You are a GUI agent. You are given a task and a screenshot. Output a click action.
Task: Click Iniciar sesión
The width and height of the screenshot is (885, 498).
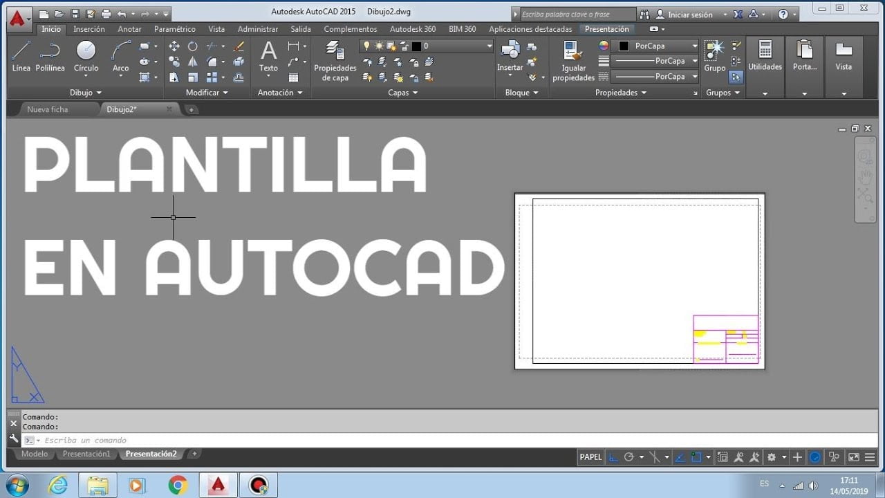690,15
